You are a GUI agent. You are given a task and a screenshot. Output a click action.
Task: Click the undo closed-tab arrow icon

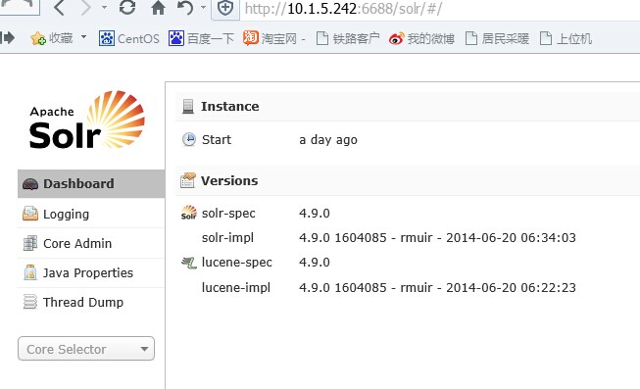(x=185, y=8)
